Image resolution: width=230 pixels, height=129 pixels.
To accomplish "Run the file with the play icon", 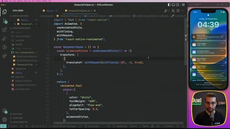I will [x=166, y=11].
